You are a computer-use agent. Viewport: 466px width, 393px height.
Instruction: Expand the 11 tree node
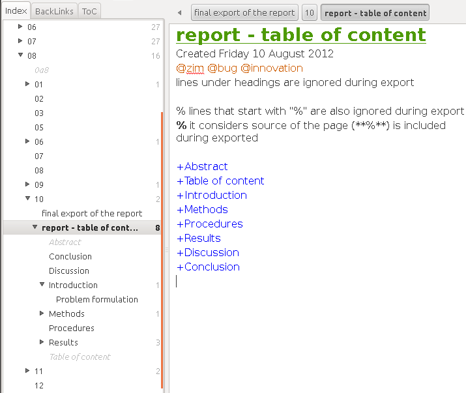(x=27, y=371)
